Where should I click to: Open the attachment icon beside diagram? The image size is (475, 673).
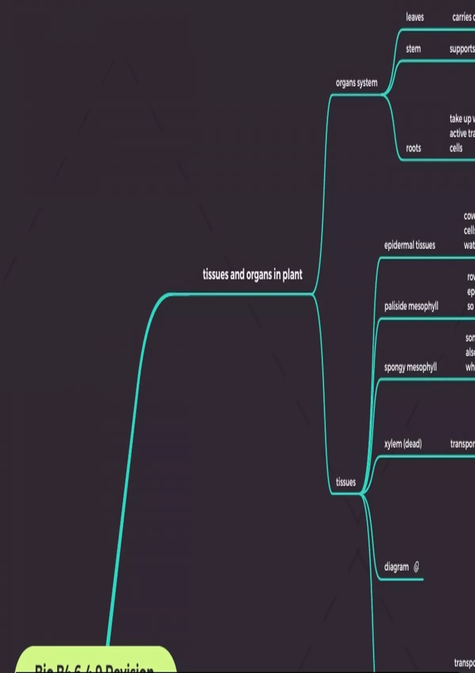coord(416,567)
